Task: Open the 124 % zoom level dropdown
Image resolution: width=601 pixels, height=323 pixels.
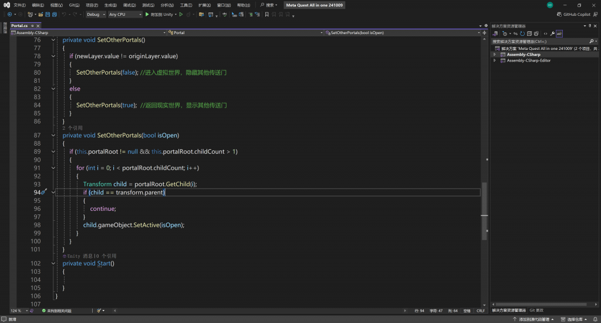Action: click(19, 311)
